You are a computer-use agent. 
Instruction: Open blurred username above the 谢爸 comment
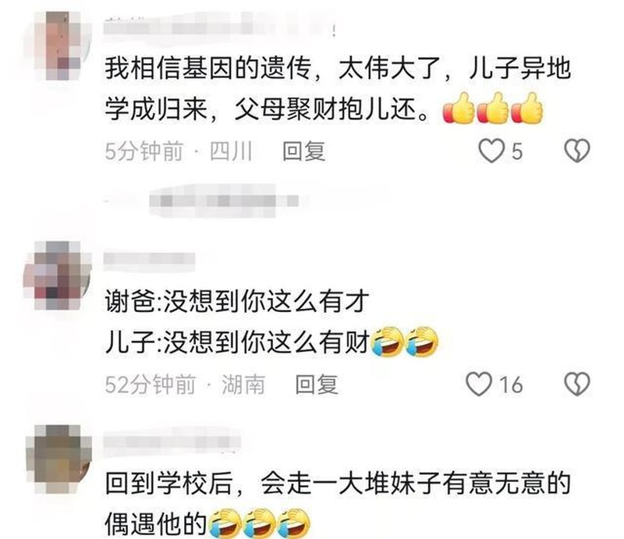click(149, 260)
